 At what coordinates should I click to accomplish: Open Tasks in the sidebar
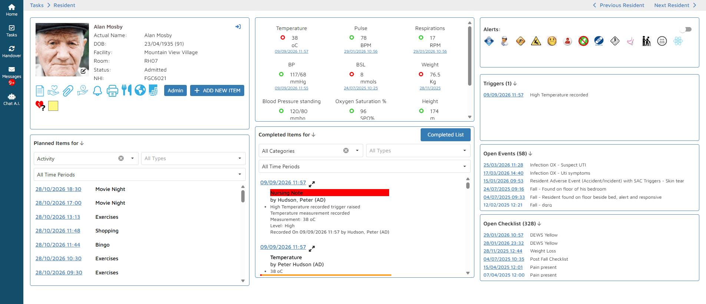click(11, 31)
